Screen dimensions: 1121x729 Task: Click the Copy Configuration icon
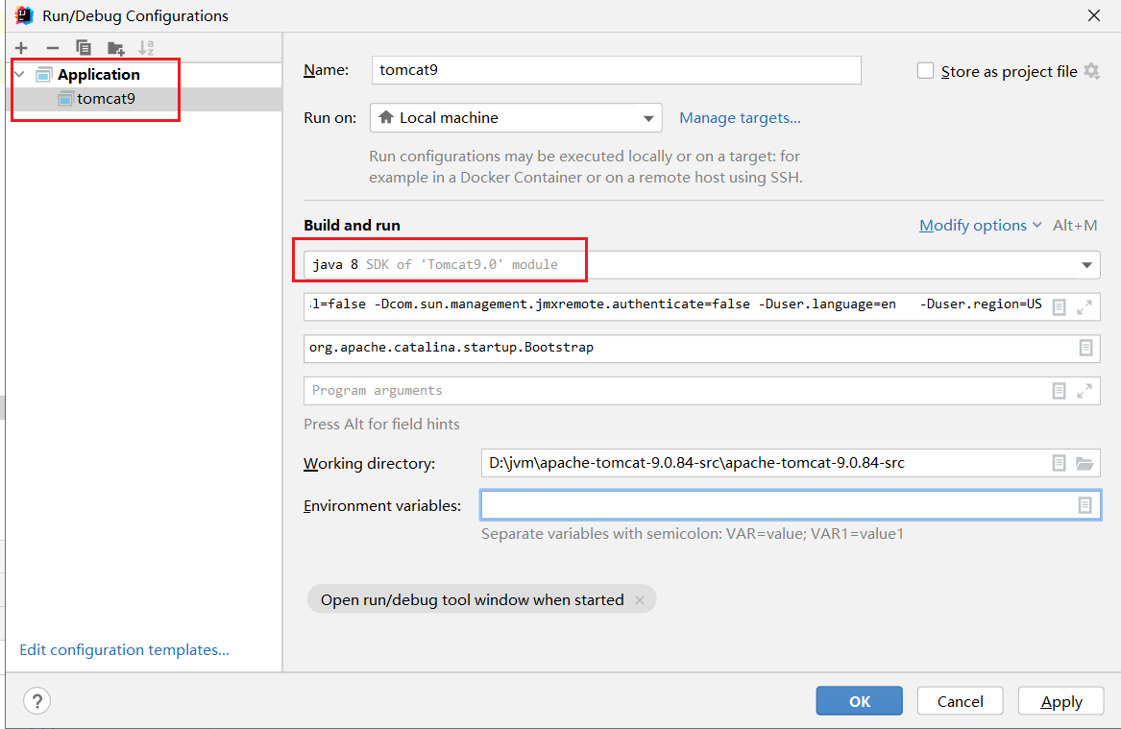click(x=84, y=48)
